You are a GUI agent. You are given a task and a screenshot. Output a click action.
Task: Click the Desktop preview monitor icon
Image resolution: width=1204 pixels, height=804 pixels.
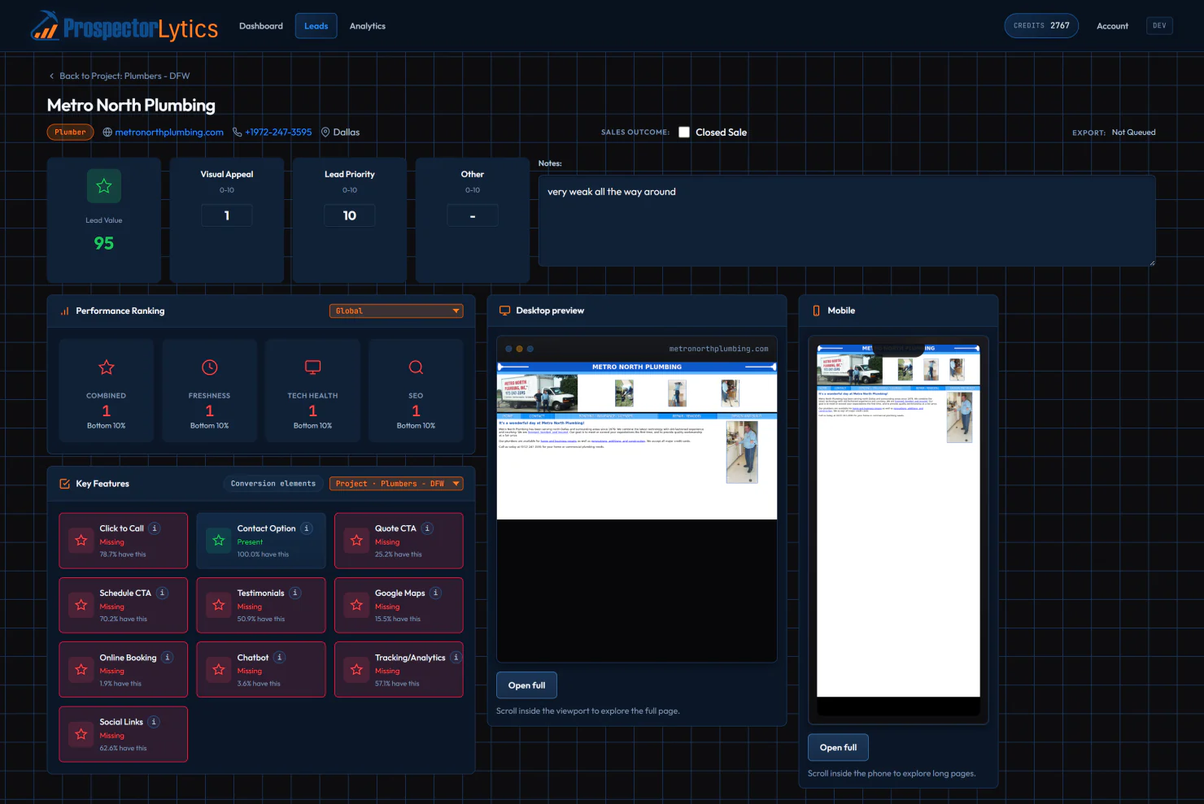point(504,311)
